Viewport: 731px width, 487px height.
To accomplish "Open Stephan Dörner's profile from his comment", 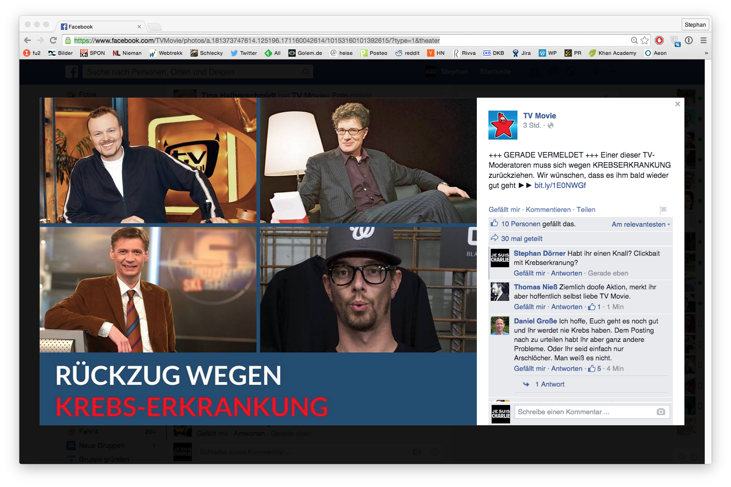I will point(540,253).
